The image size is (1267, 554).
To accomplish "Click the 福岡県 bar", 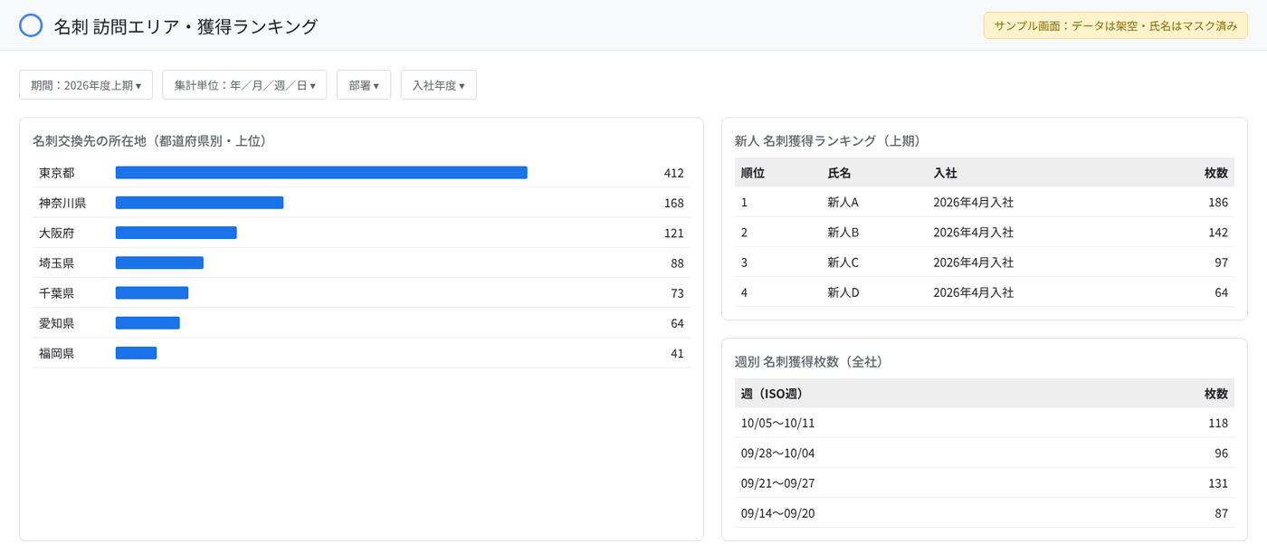I will coord(136,353).
